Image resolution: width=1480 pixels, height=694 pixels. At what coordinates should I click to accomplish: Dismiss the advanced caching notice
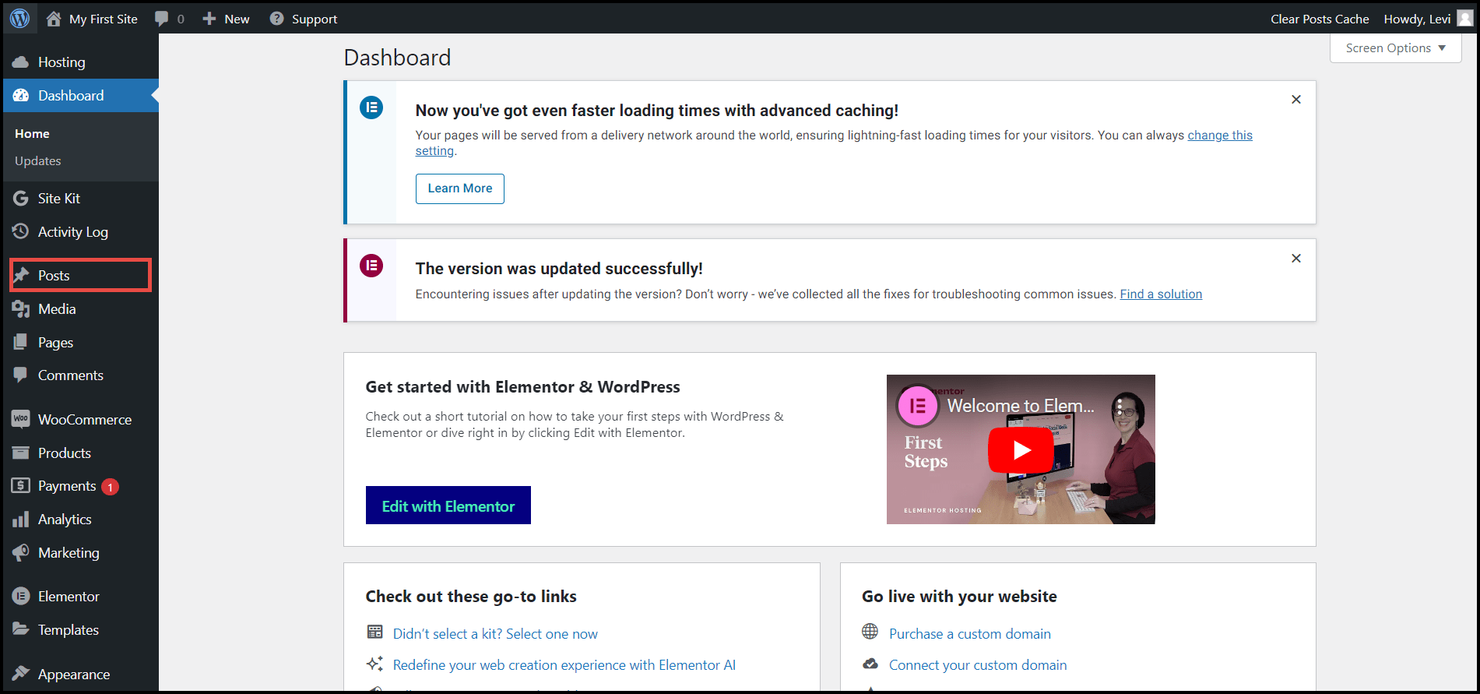tap(1296, 100)
